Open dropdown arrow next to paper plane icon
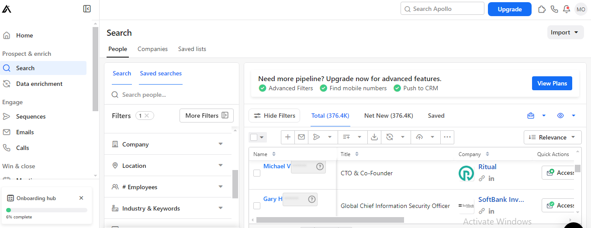Image resolution: width=591 pixels, height=228 pixels. [330, 137]
